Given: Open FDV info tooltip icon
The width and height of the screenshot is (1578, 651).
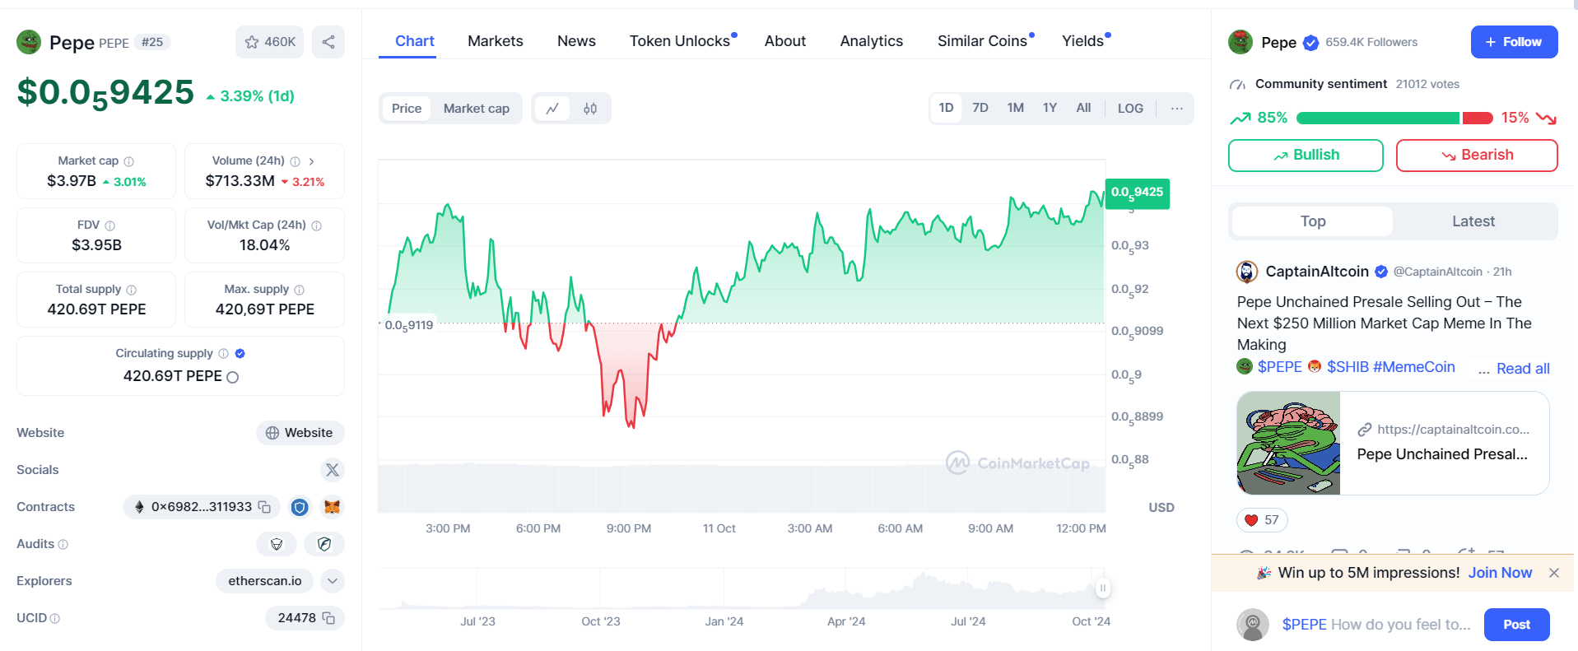Looking at the screenshot, I should (110, 226).
